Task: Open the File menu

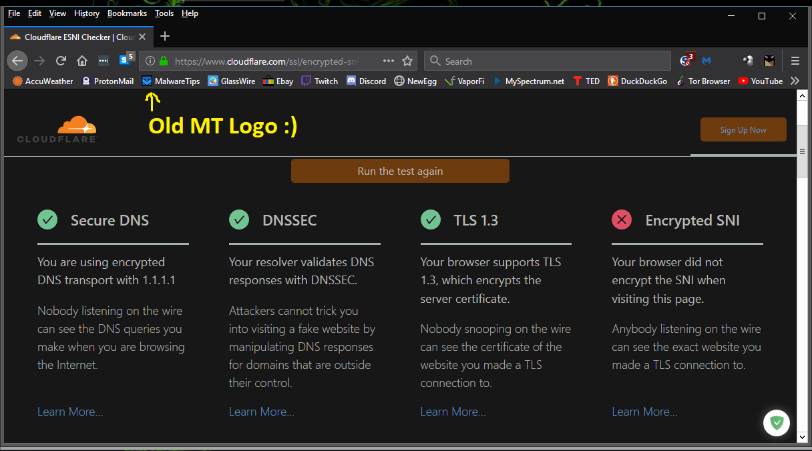Action: pyautogui.click(x=14, y=13)
